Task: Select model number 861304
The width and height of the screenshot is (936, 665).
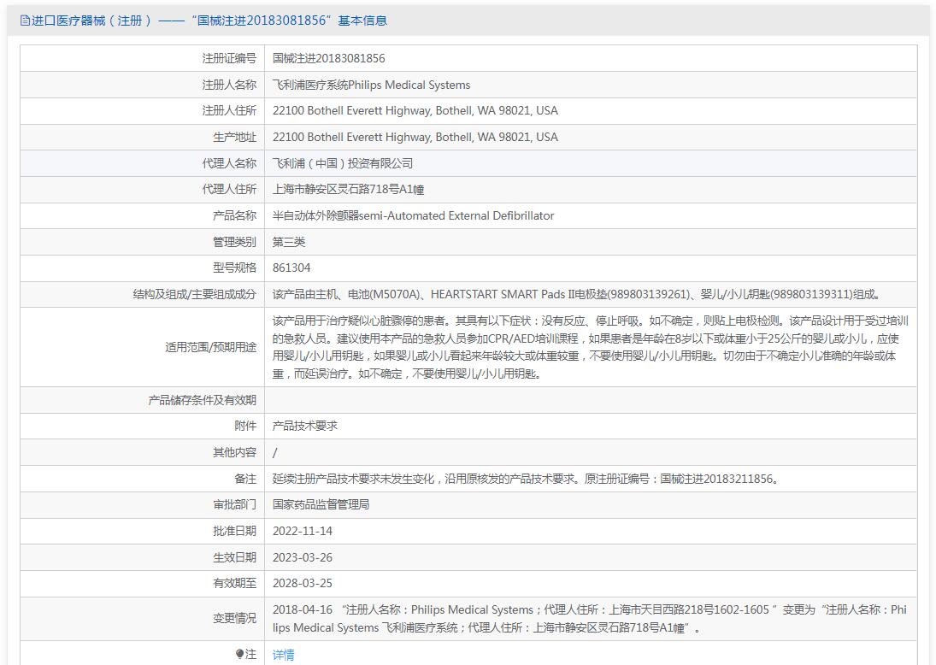Action: click(291, 268)
